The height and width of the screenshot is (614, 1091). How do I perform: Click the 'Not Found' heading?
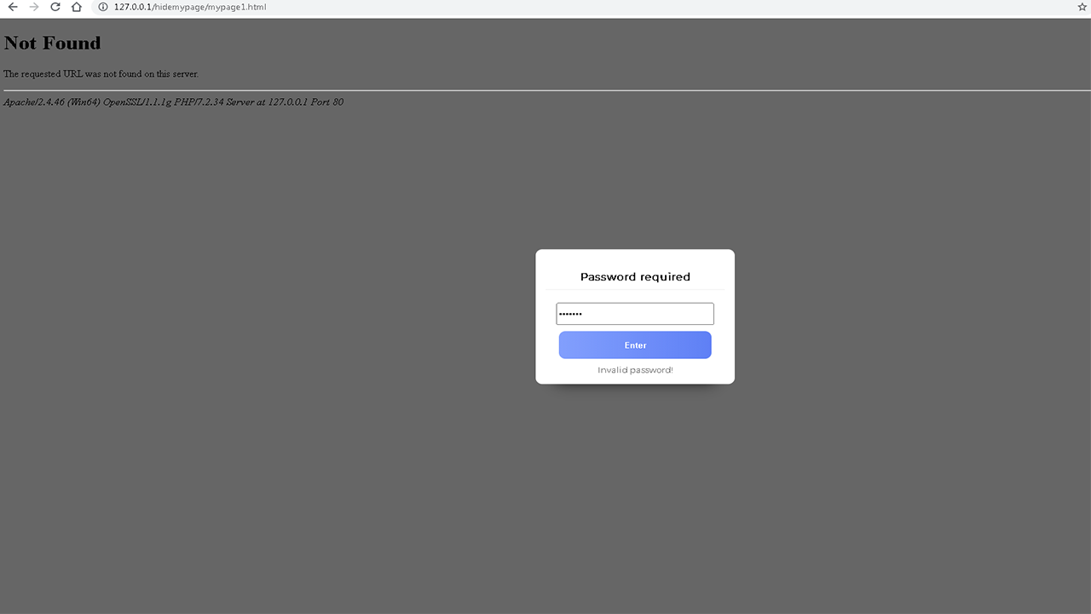(x=53, y=43)
